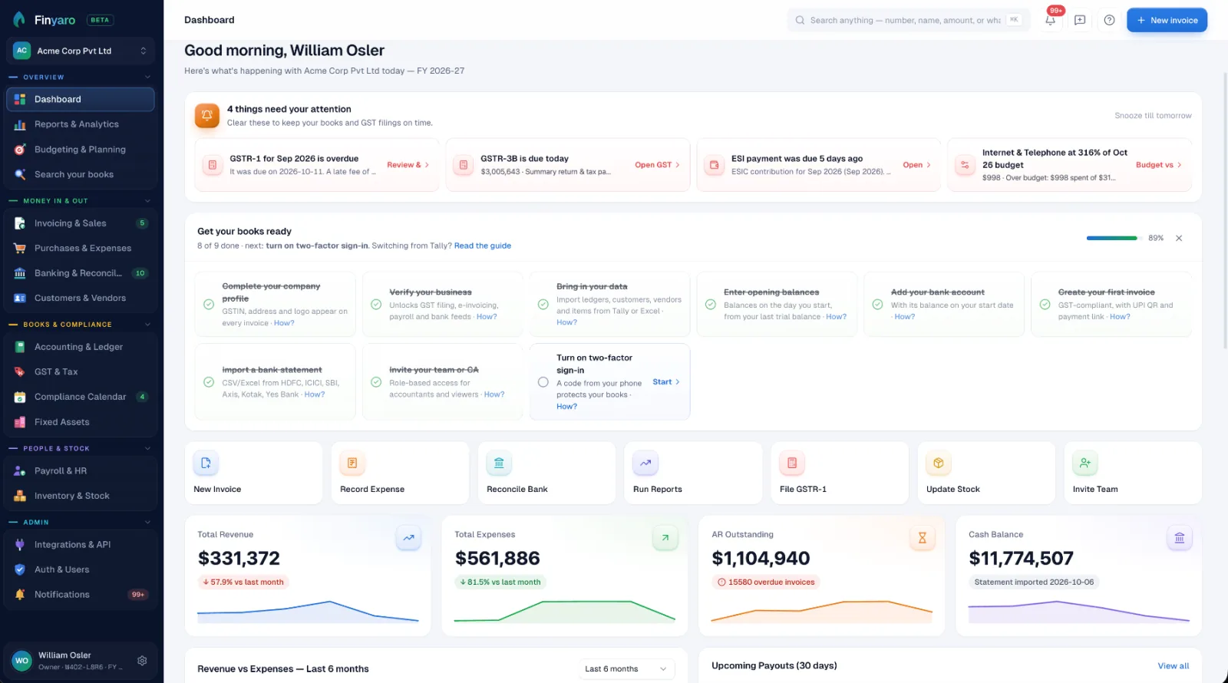1228x683 pixels.
Task: Click the AC company avatar badge
Action: tap(21, 51)
